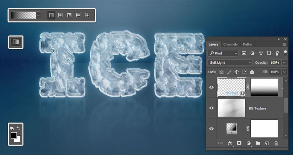Filter for adjustment layers
This screenshot has height=155, width=293.
(252, 54)
